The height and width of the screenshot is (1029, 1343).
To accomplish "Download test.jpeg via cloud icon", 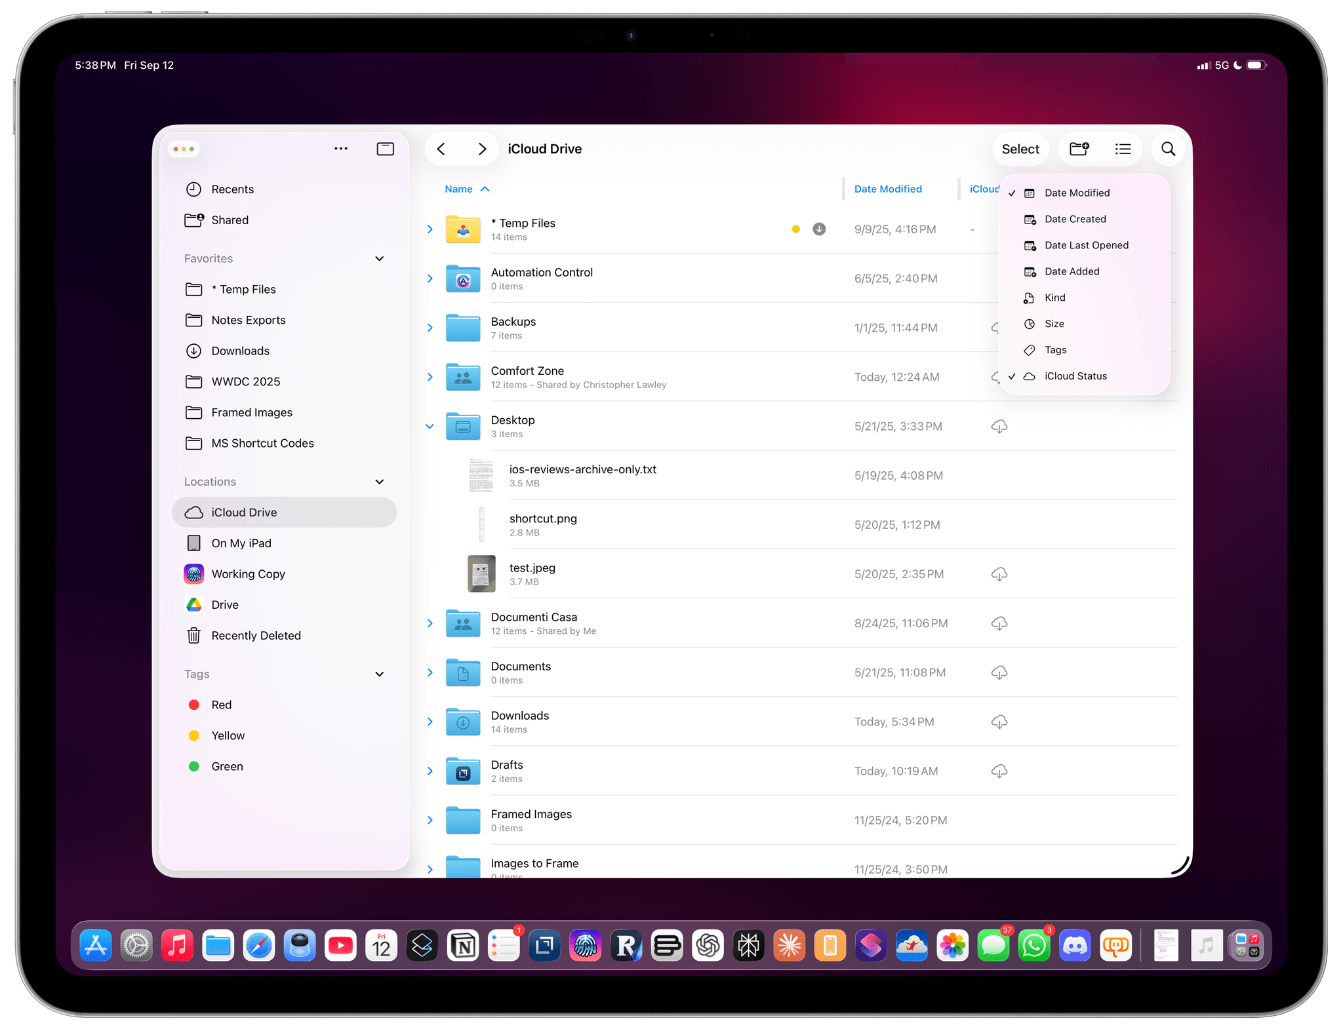I will click(999, 574).
